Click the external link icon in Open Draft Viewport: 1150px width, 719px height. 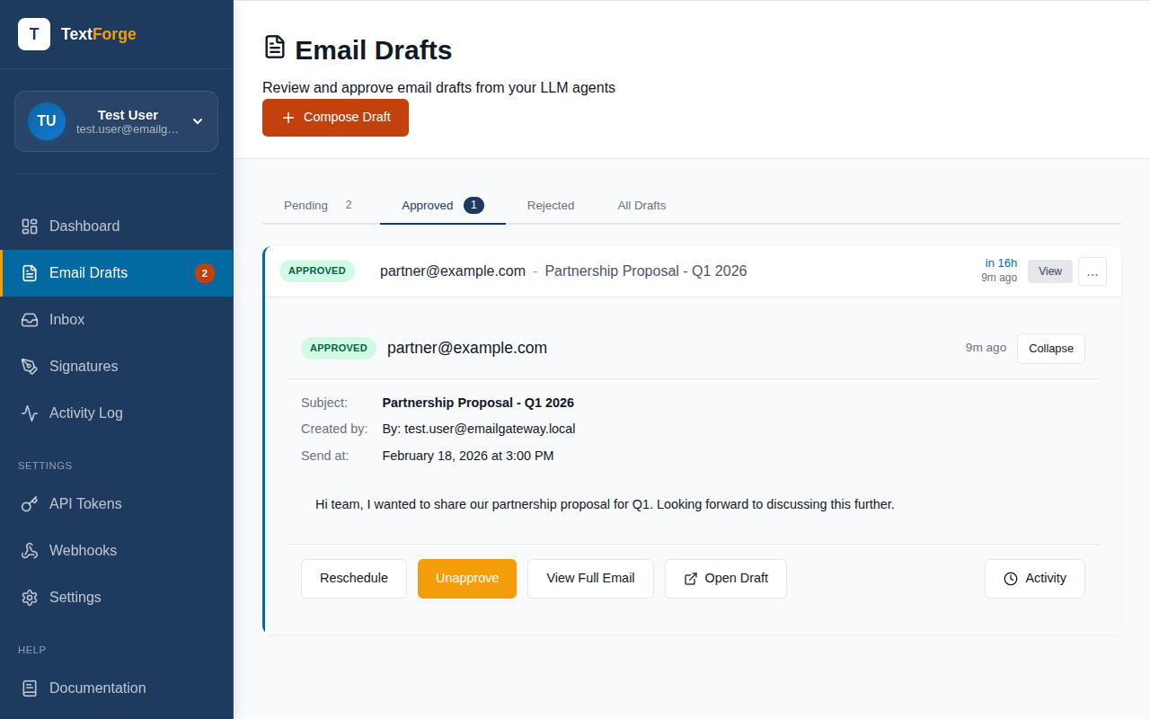pos(691,579)
